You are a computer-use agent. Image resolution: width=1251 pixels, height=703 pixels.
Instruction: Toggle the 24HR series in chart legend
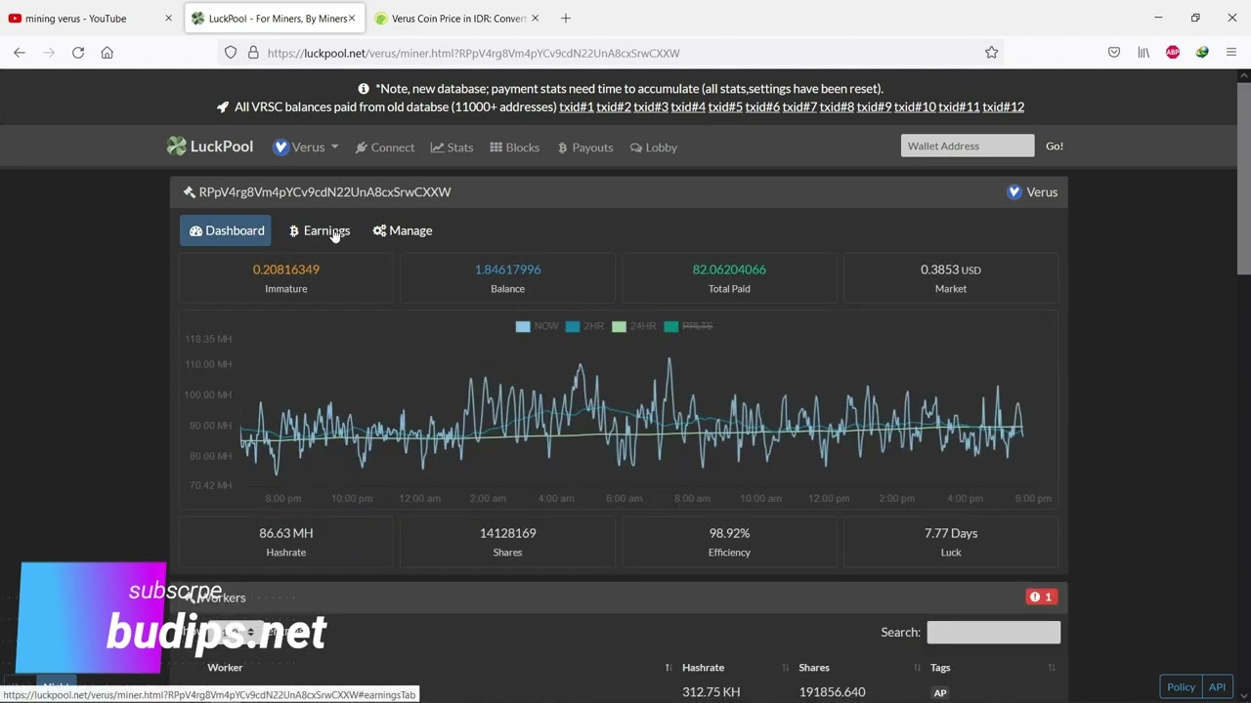pos(634,326)
